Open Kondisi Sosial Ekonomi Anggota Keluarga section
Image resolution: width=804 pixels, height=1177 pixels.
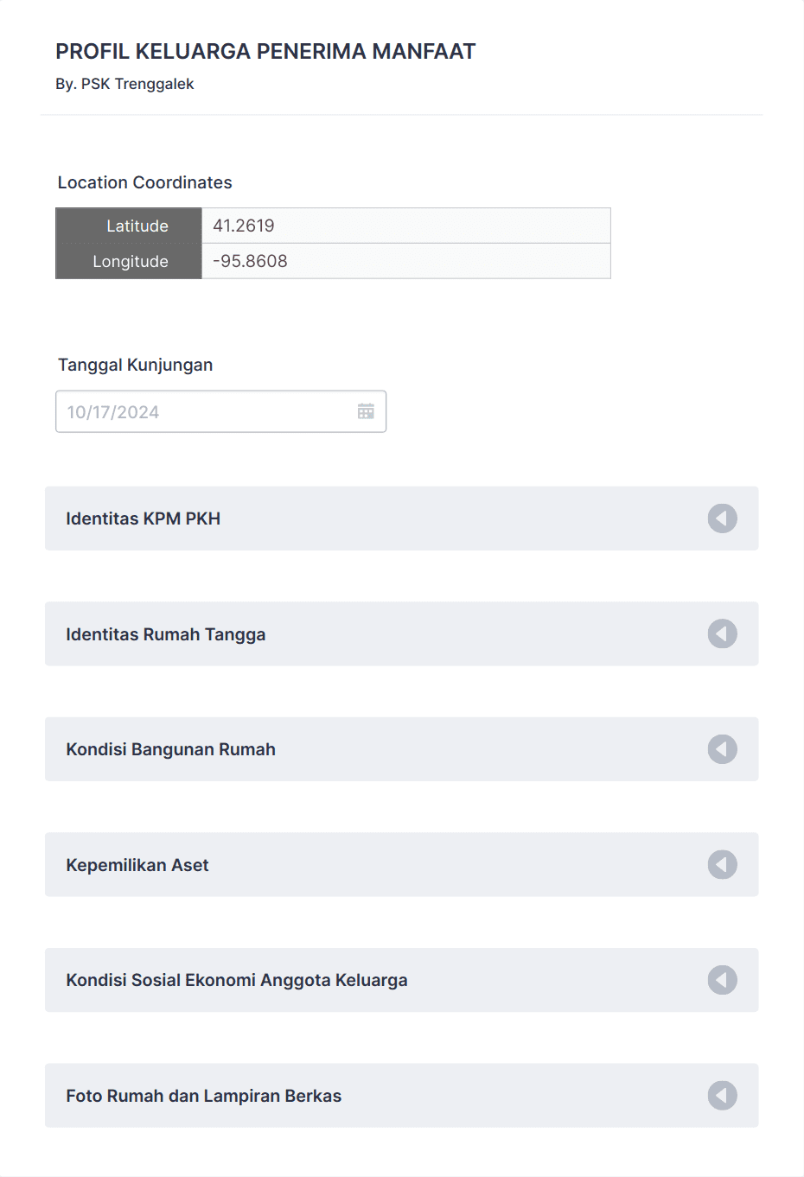[401, 980]
